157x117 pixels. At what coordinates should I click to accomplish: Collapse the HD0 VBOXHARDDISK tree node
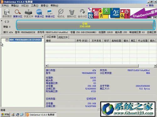point(7,40)
